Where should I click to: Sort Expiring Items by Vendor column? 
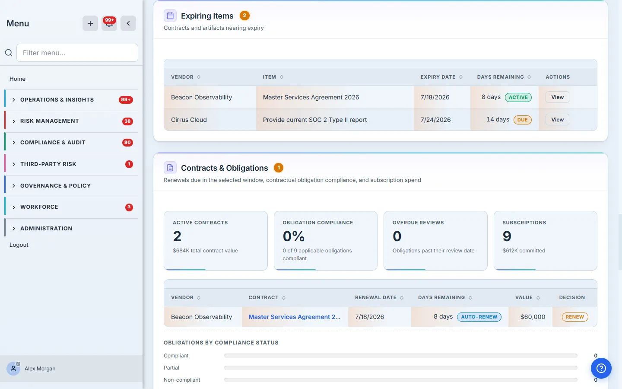click(x=186, y=77)
